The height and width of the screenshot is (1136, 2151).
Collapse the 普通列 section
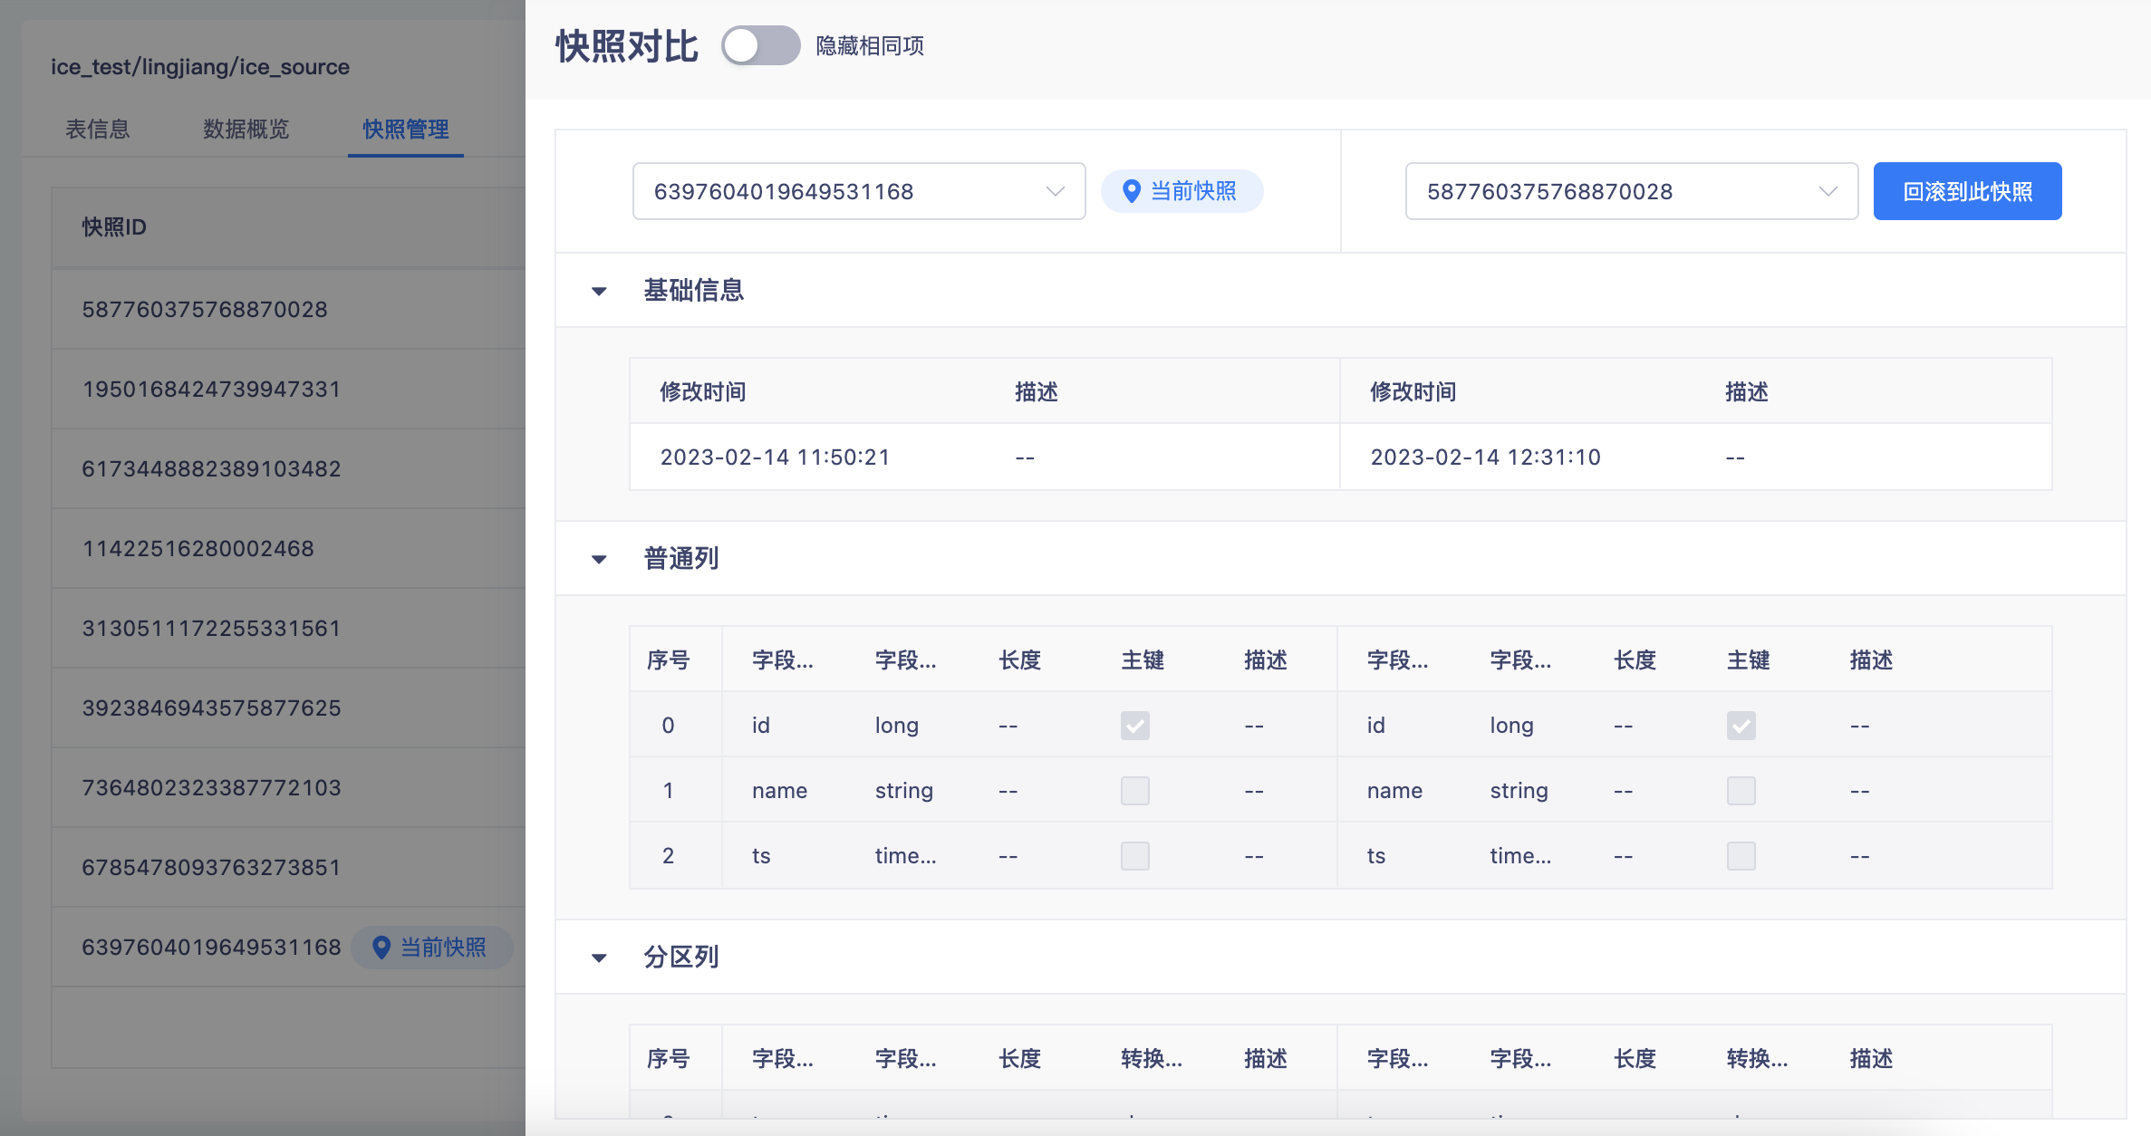(x=599, y=559)
